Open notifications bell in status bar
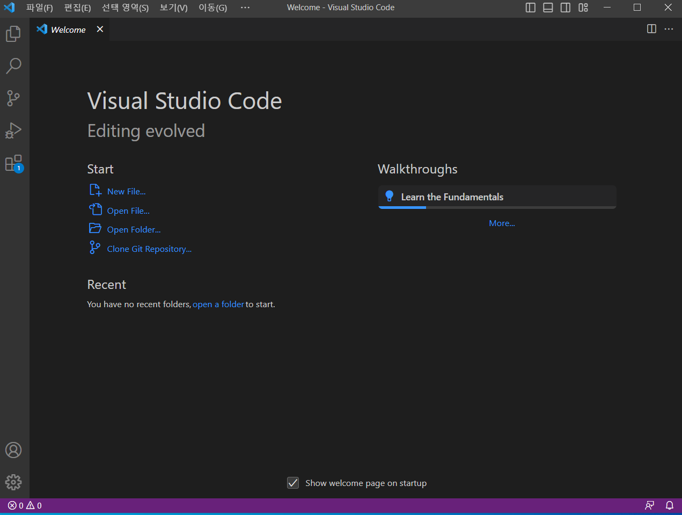 (670, 505)
